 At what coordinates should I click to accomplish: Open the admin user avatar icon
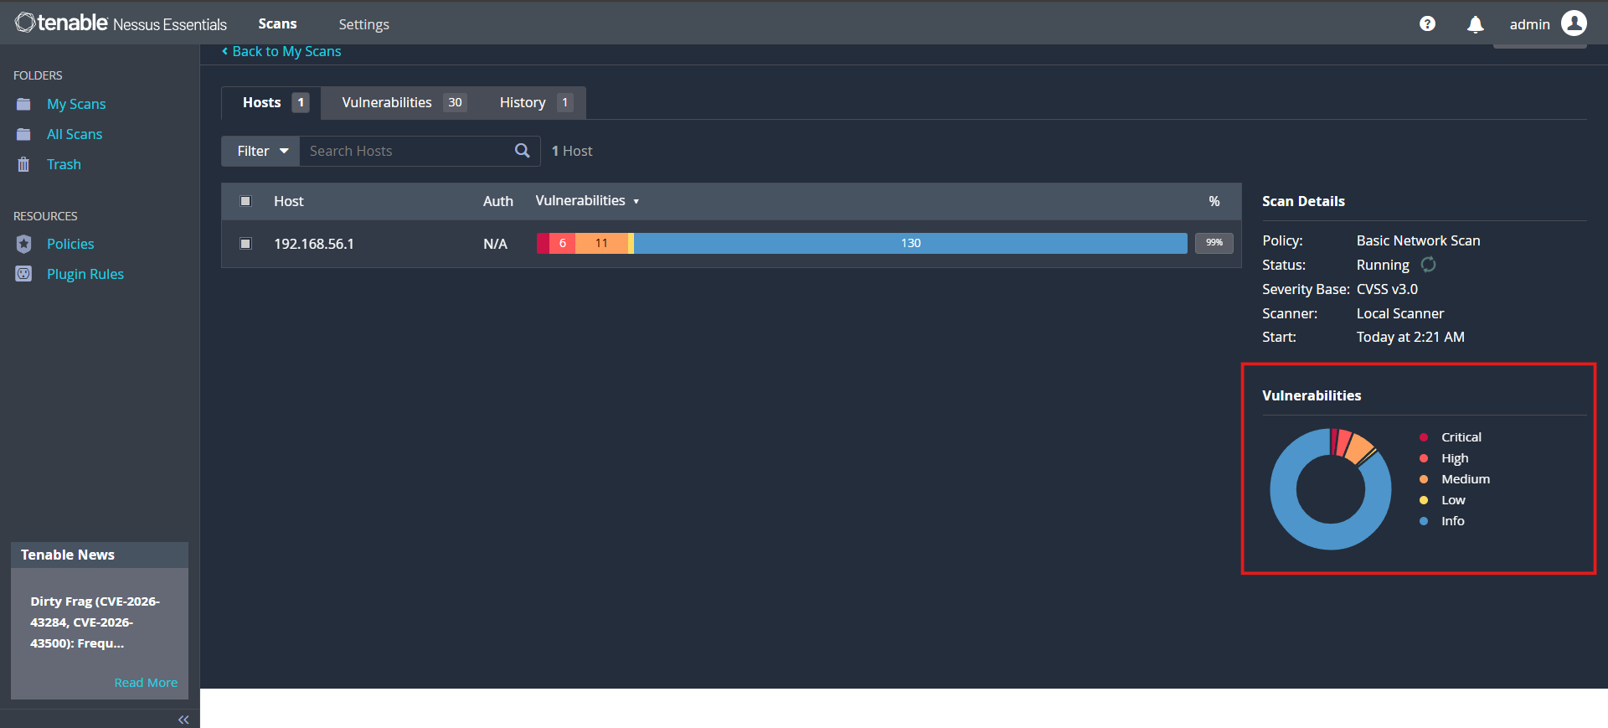pos(1574,23)
